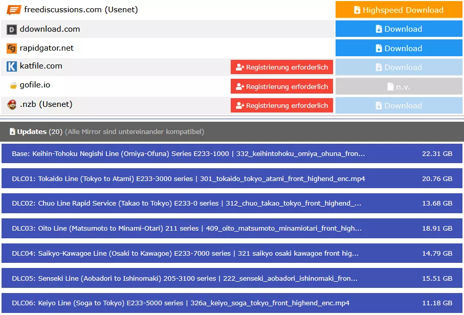This screenshot has height=315, width=464.
Task: Click the n.v. button for gofile.io
Action: [x=399, y=86]
